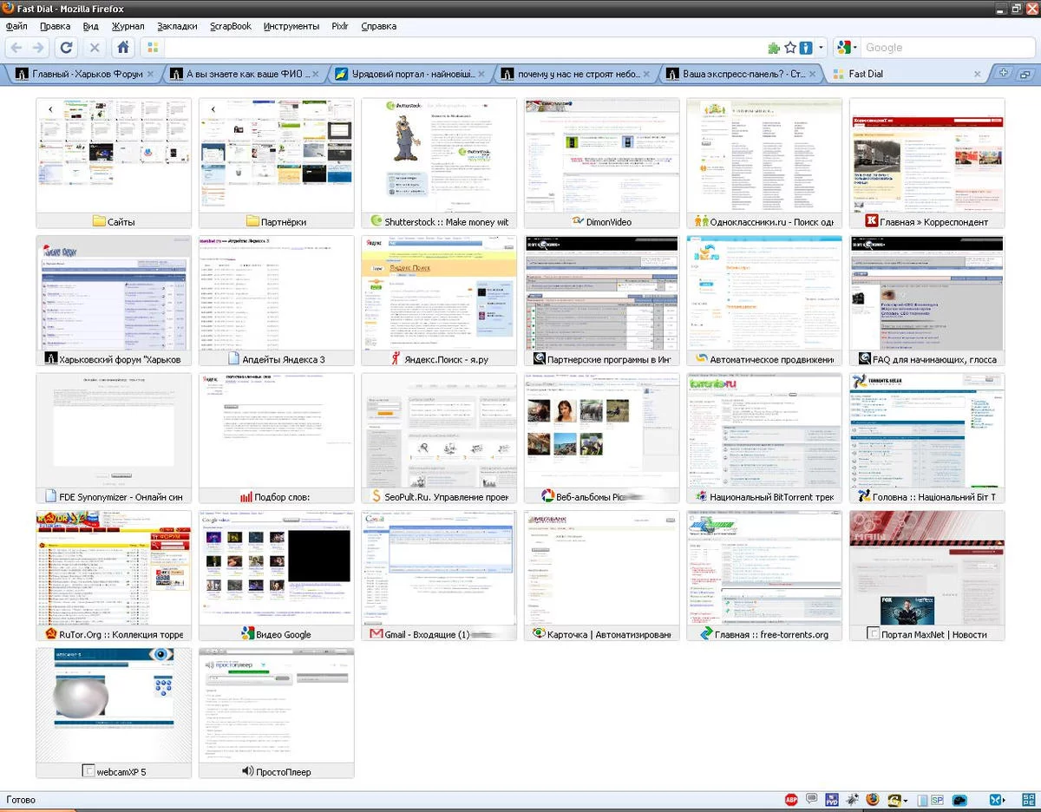The width and height of the screenshot is (1041, 812).
Task: Click the FDE Synonymizer dial title text
Action: click(121, 497)
